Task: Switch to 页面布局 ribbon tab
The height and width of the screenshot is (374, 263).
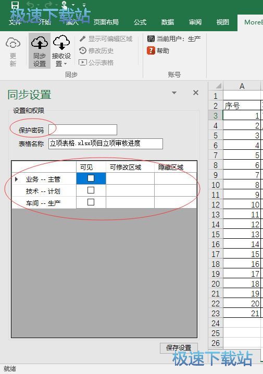Action: pyautogui.click(x=106, y=22)
